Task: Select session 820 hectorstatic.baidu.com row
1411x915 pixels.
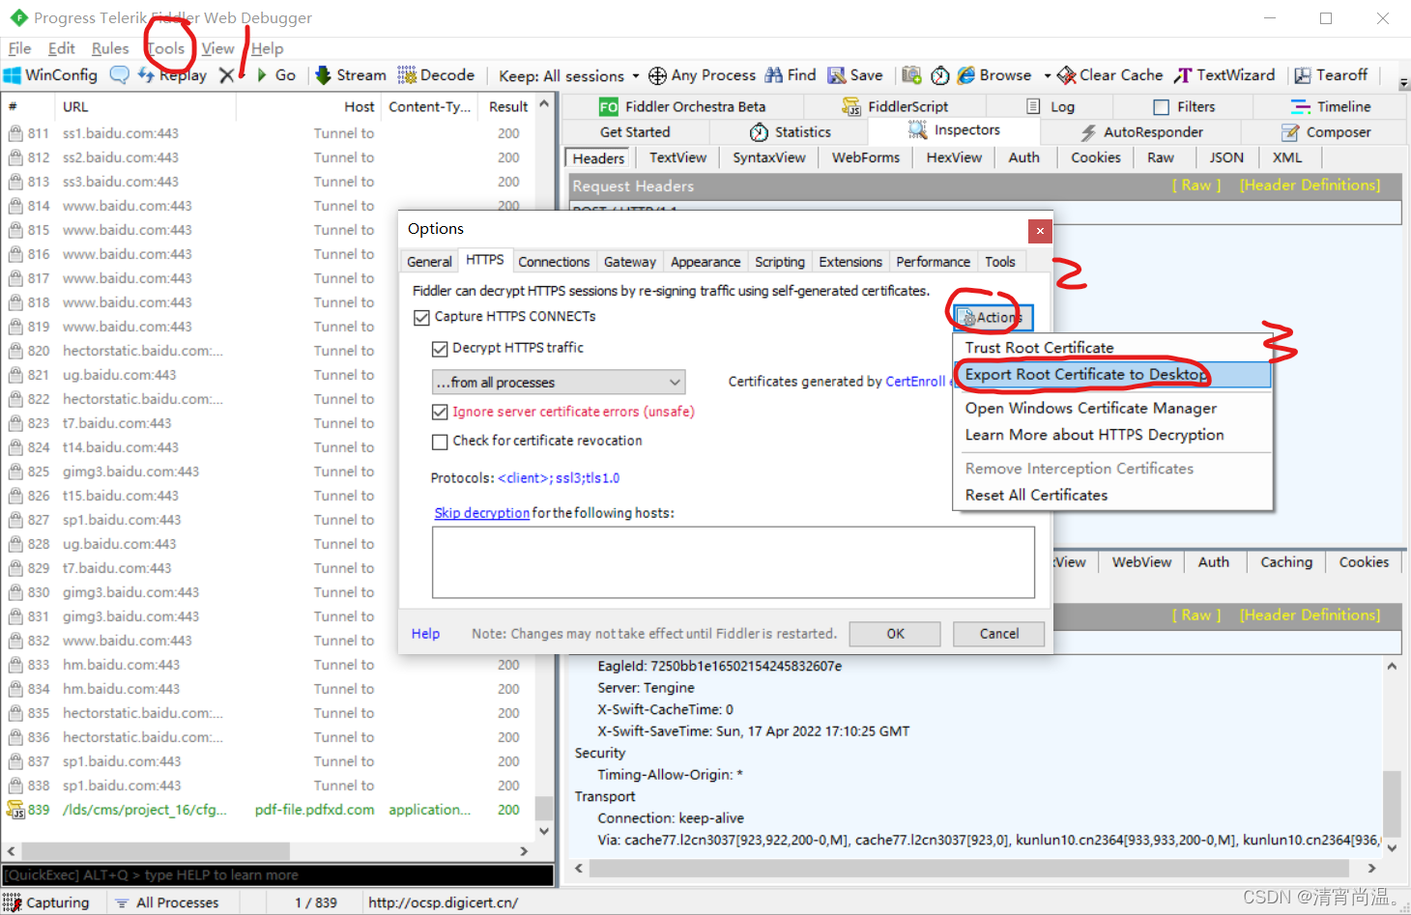Action: [x=269, y=351]
